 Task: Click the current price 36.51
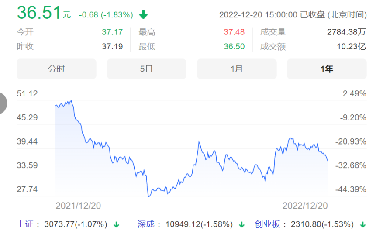click(x=39, y=13)
